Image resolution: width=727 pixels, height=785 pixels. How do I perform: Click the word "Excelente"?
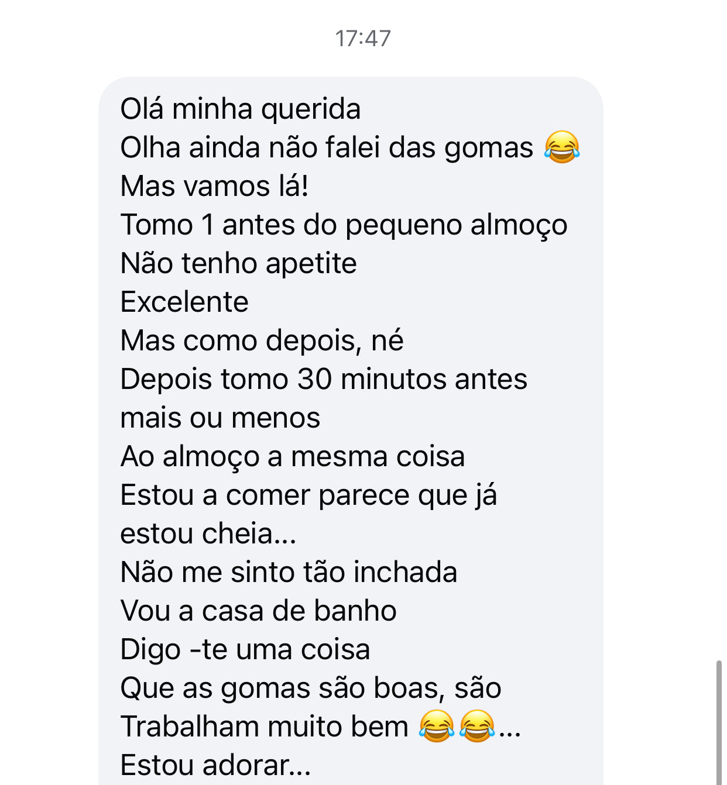coord(184,302)
